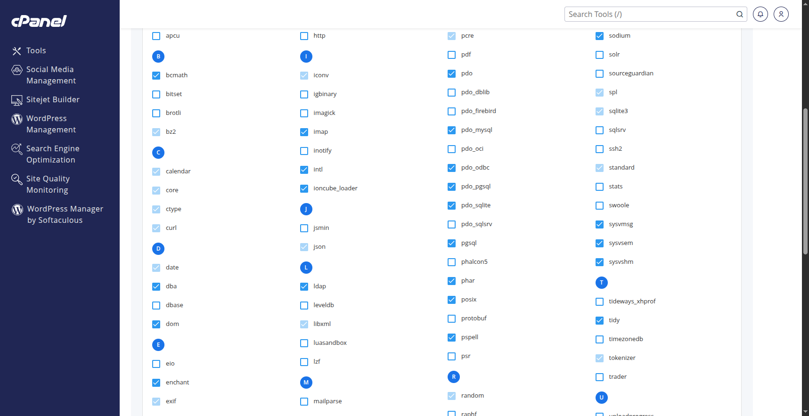Image resolution: width=809 pixels, height=416 pixels.
Task: Check the brotli checkbox
Action: point(156,113)
